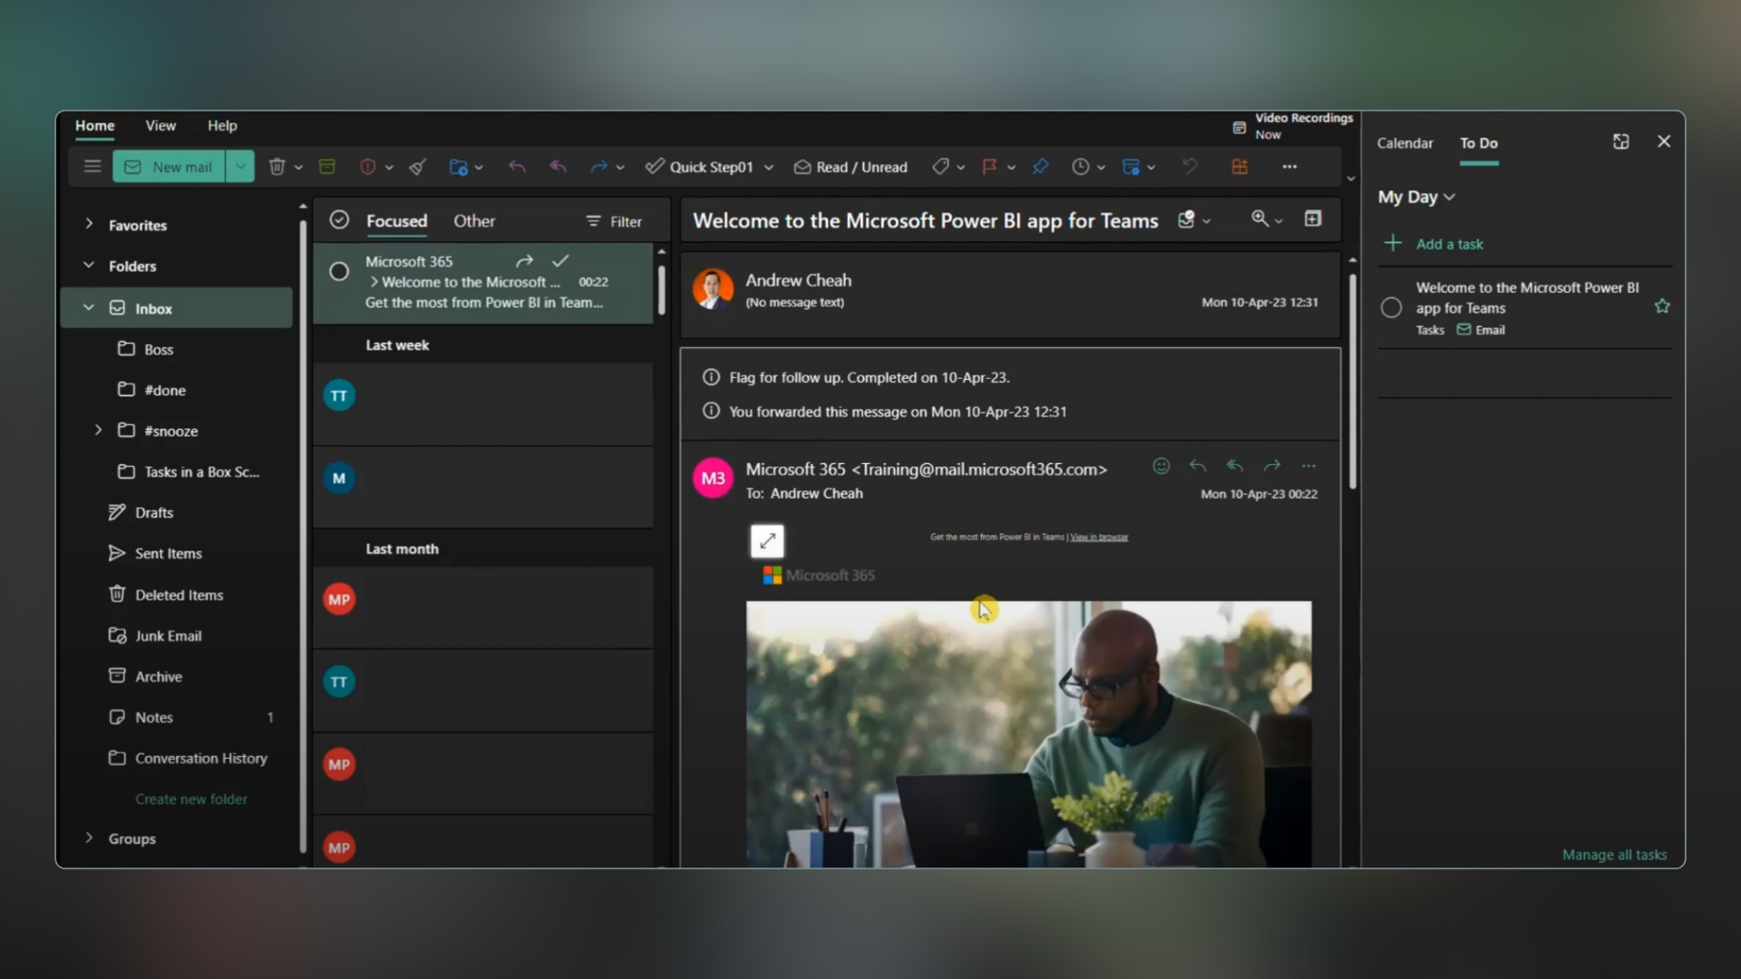
Task: Open the View tab
Action: (160, 125)
